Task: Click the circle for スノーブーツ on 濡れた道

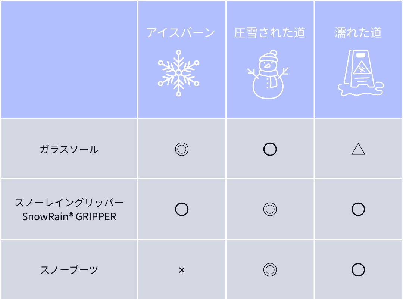Action: (x=358, y=270)
